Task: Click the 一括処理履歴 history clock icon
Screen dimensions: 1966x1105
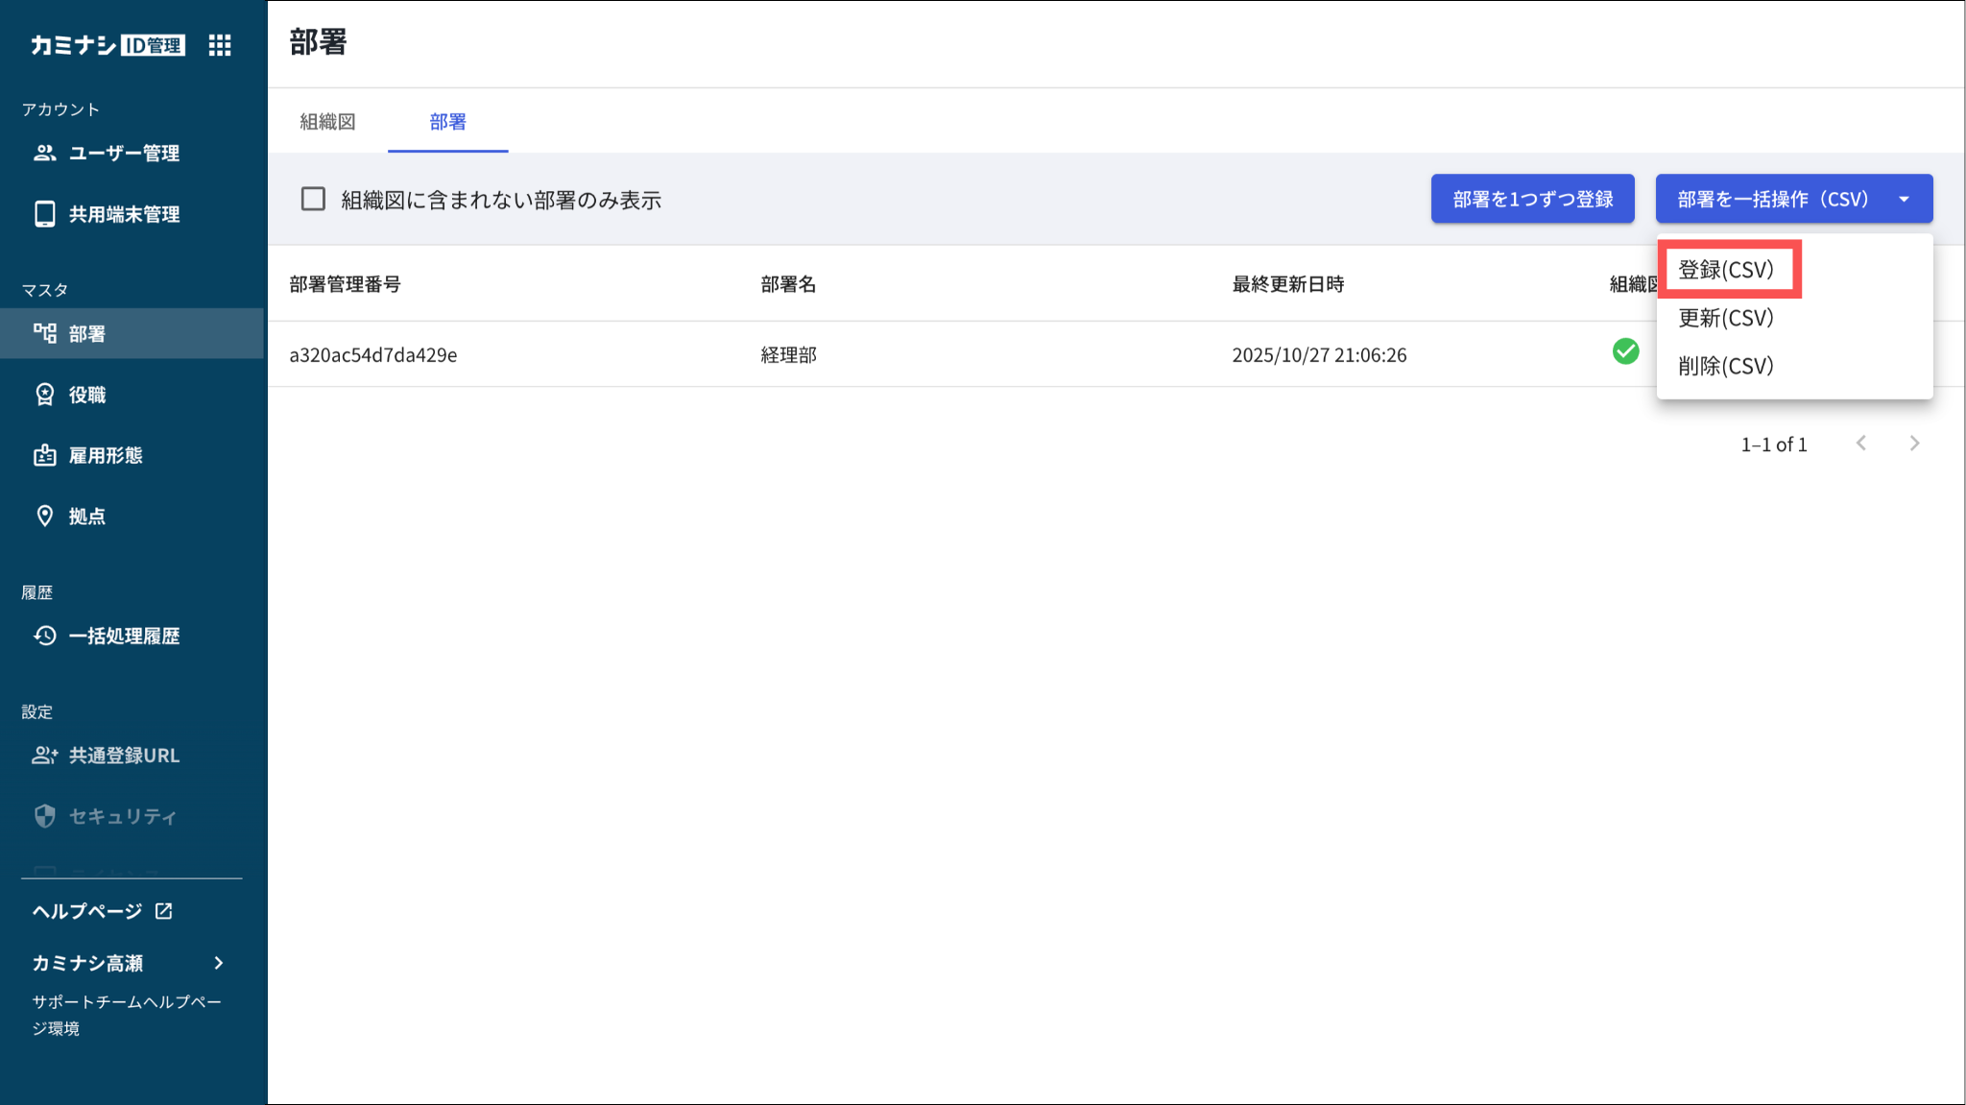Action: tap(44, 636)
